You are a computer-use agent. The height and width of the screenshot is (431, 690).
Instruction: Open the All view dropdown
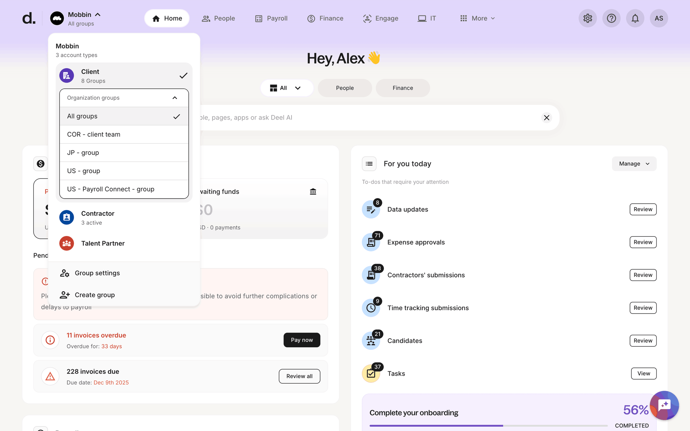pyautogui.click(x=286, y=88)
